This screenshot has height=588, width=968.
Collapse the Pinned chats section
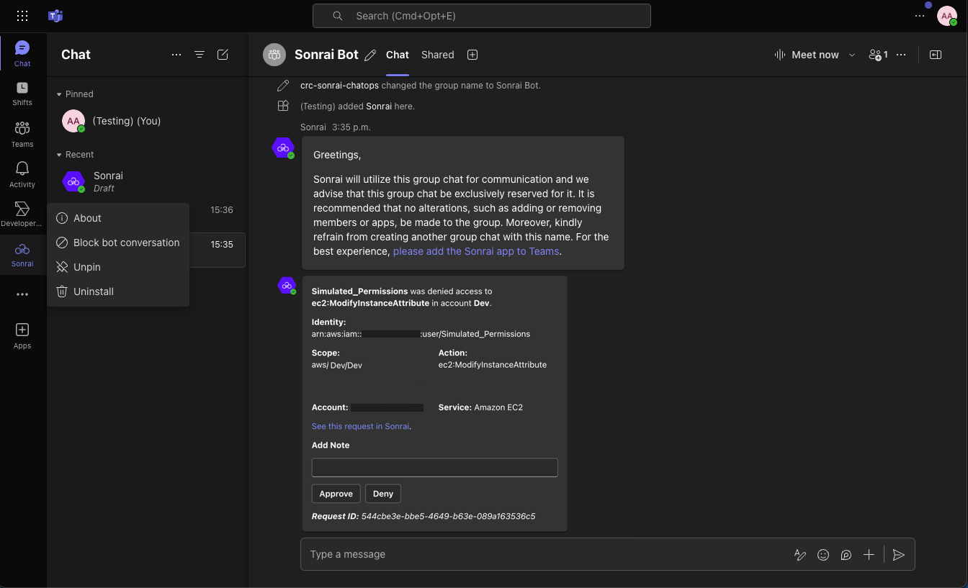coord(75,94)
